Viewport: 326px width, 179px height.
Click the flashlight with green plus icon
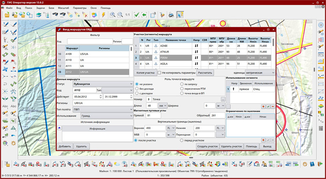[77, 15]
